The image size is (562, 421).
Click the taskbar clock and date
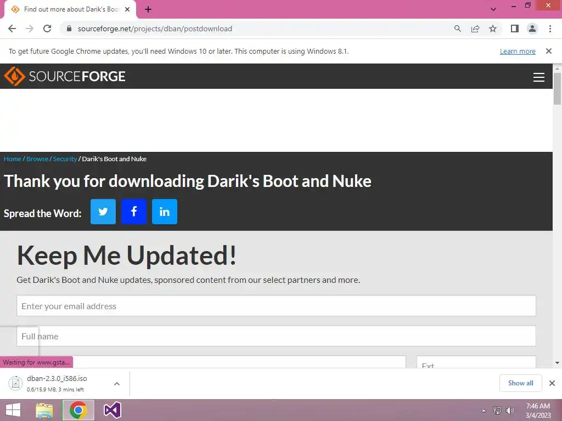(538, 411)
